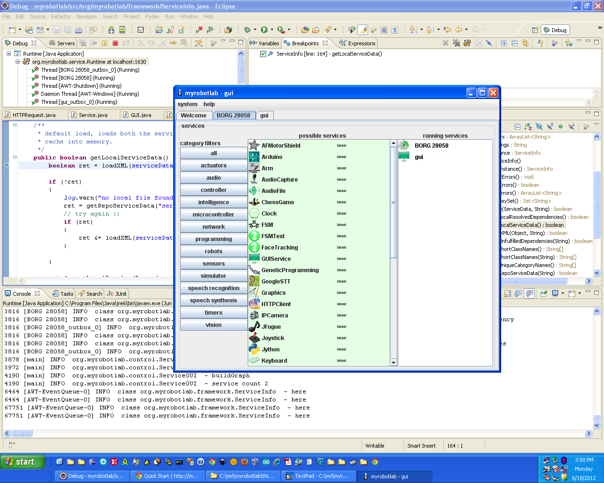The image size is (604, 483).
Task: Collapse the Runtime [Java Application] tree node
Action: [8, 54]
